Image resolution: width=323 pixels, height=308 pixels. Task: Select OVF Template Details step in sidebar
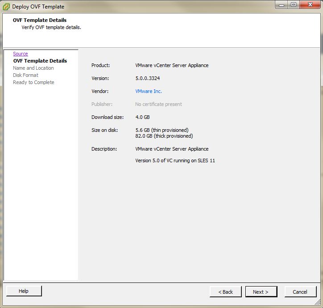pos(40,61)
